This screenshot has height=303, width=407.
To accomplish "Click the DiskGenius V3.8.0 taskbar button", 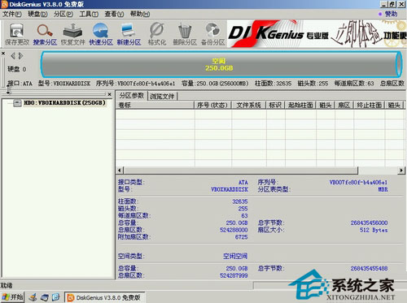I will [x=105, y=297].
